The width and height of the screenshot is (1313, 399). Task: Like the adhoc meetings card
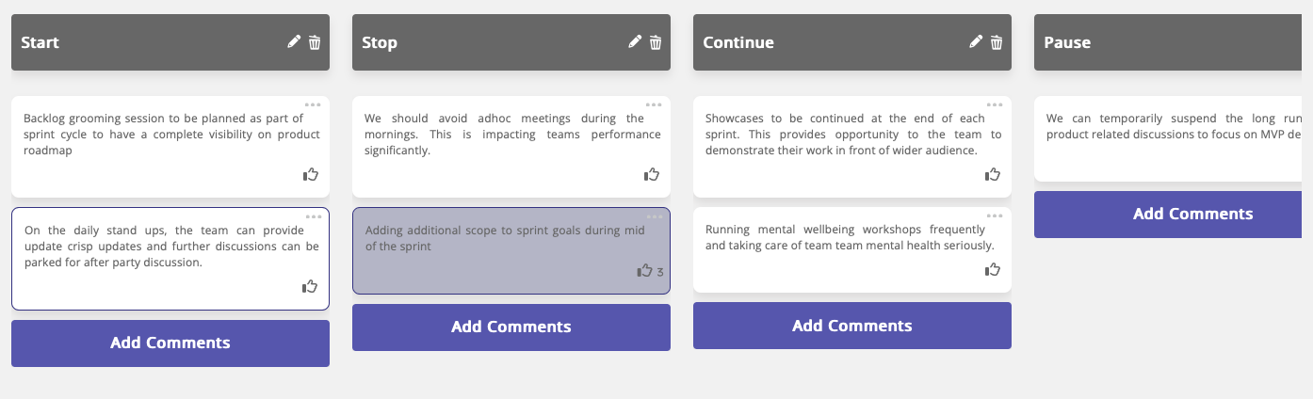pos(651,174)
